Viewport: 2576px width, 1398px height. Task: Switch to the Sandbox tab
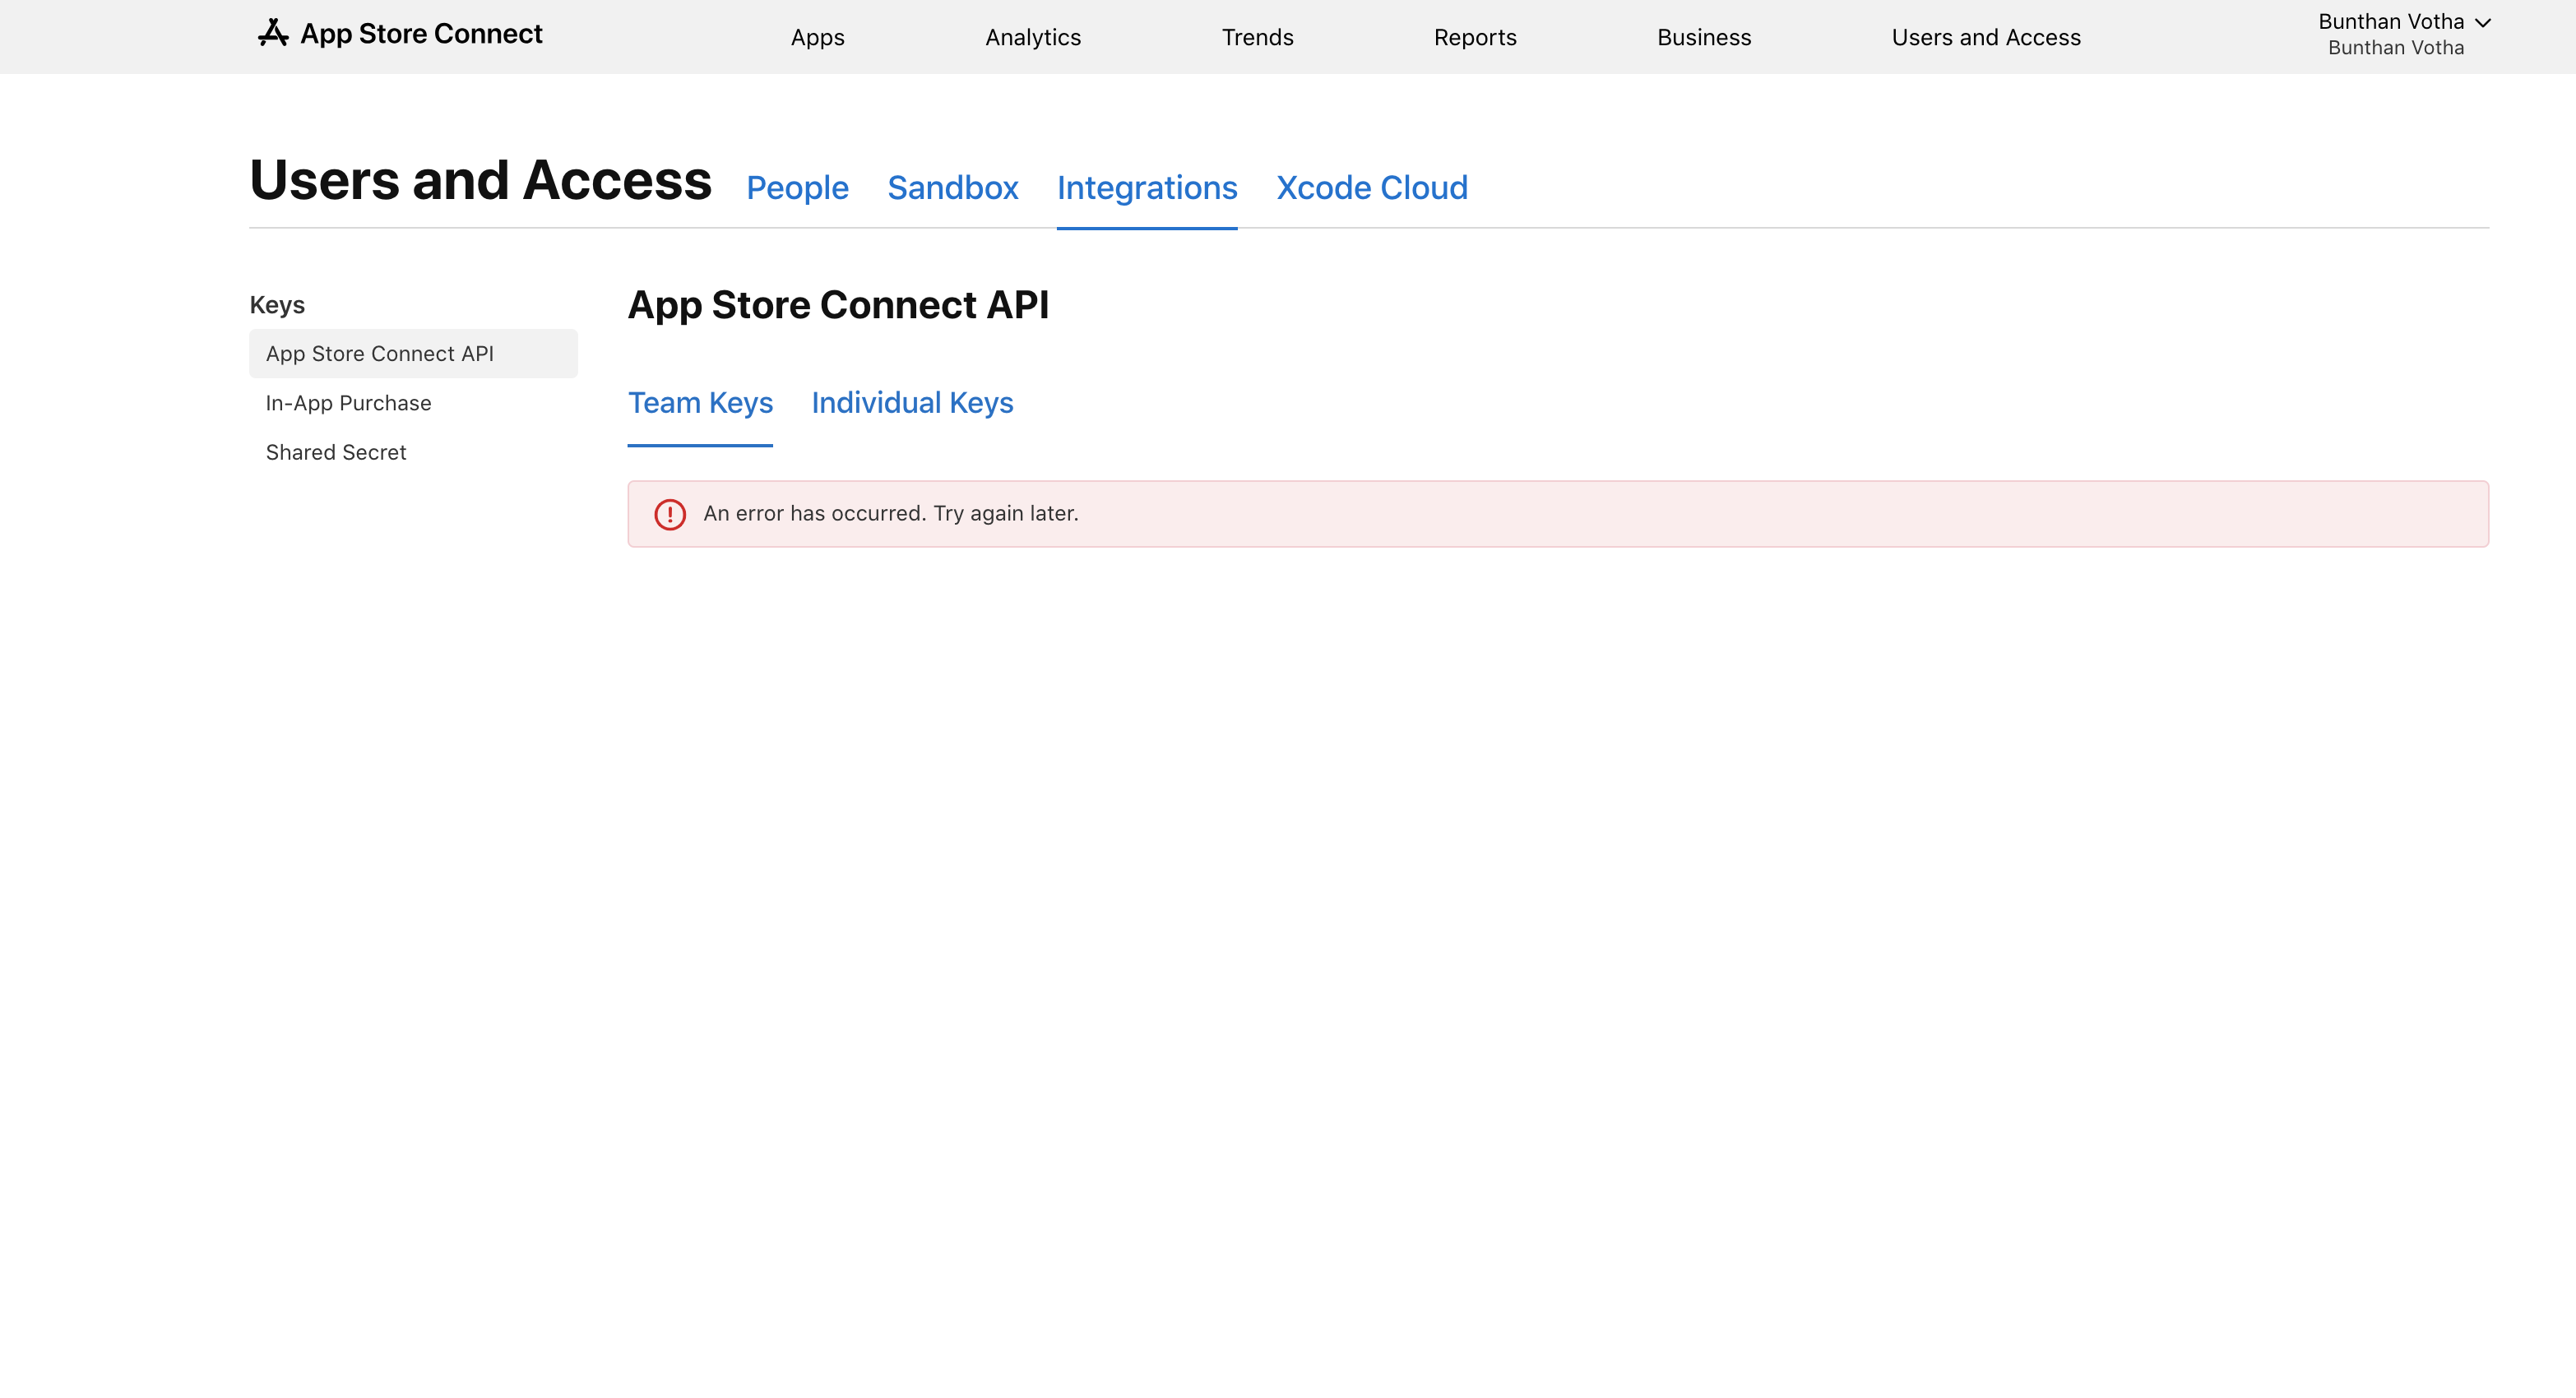(x=952, y=188)
